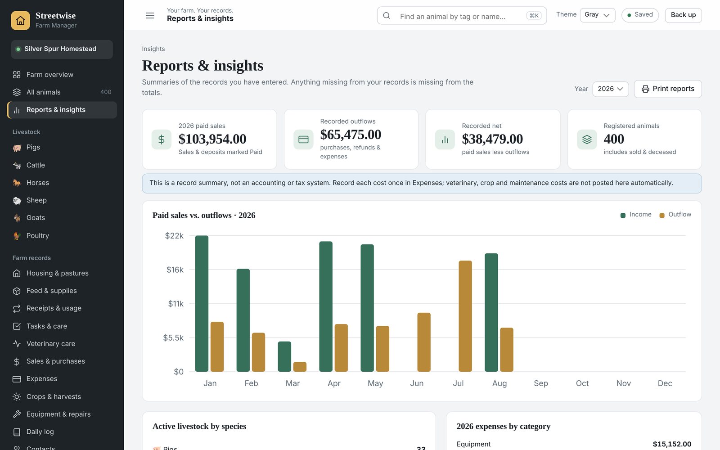The height and width of the screenshot is (450, 720).
Task: Click the $38,479.00 recorded net value
Action: (x=492, y=139)
